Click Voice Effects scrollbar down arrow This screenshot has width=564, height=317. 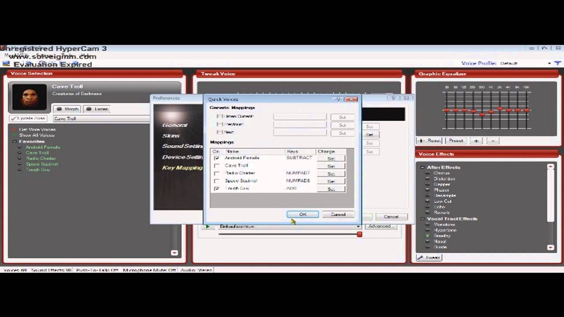(x=551, y=247)
